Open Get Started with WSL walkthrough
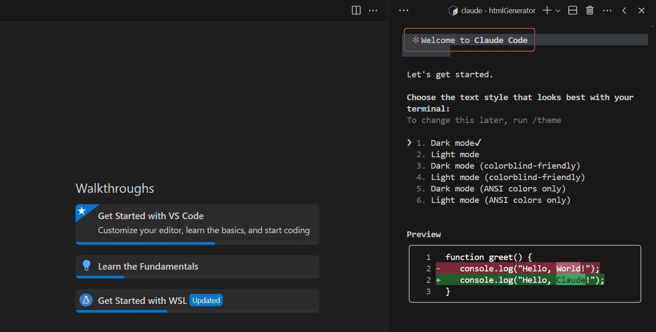This screenshot has height=332, width=656. click(197, 300)
